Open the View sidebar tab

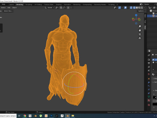(145, 27)
